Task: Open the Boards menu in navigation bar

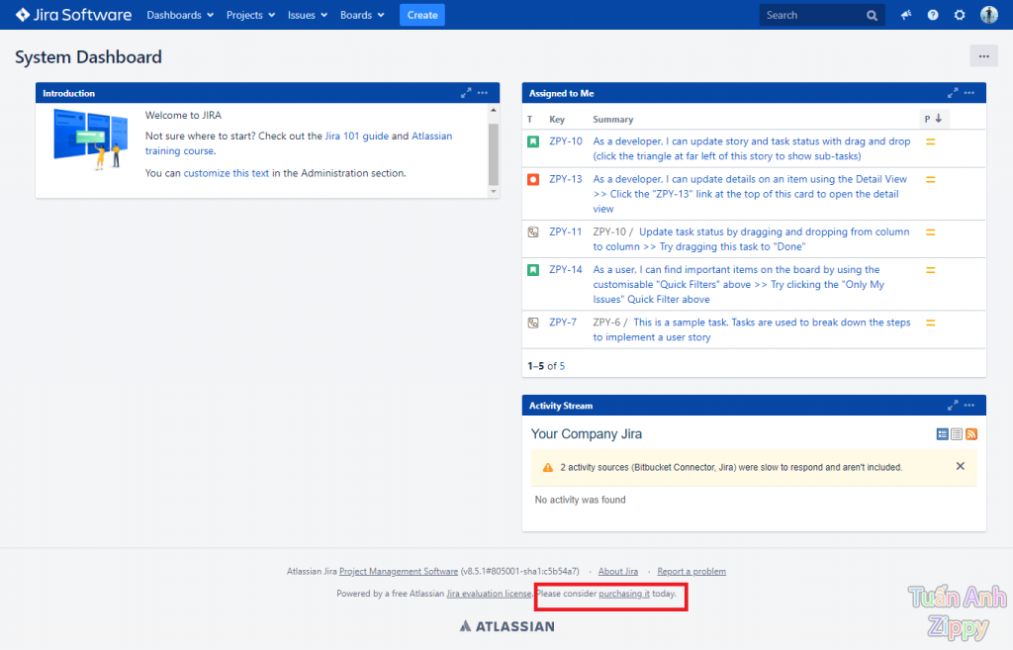Action: tap(362, 15)
